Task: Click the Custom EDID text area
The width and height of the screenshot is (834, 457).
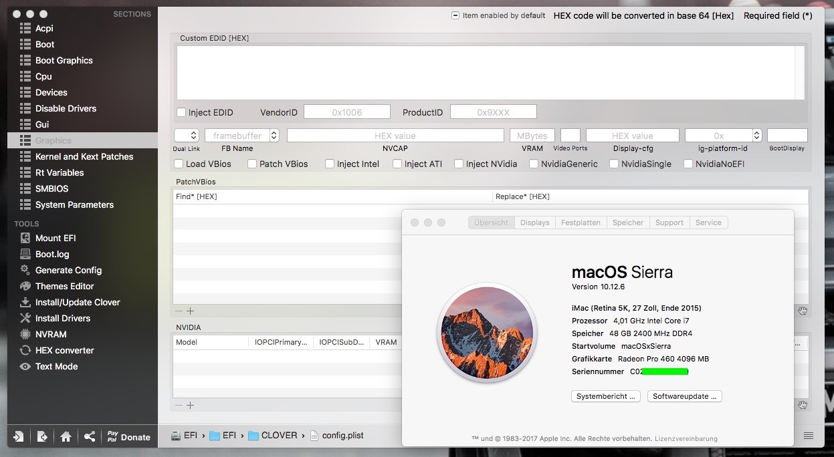Action: click(486, 72)
